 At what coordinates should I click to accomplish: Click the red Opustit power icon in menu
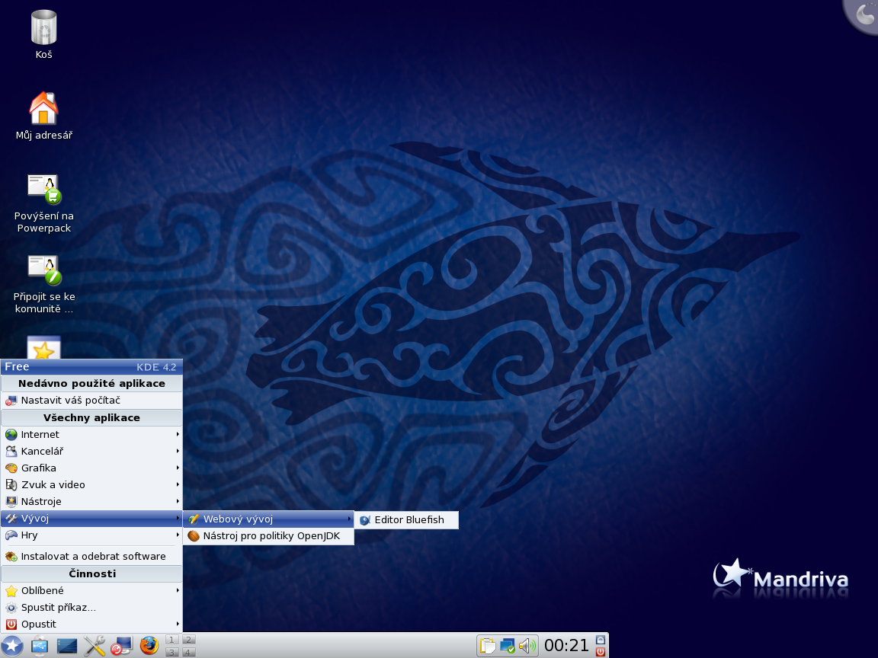coord(11,624)
